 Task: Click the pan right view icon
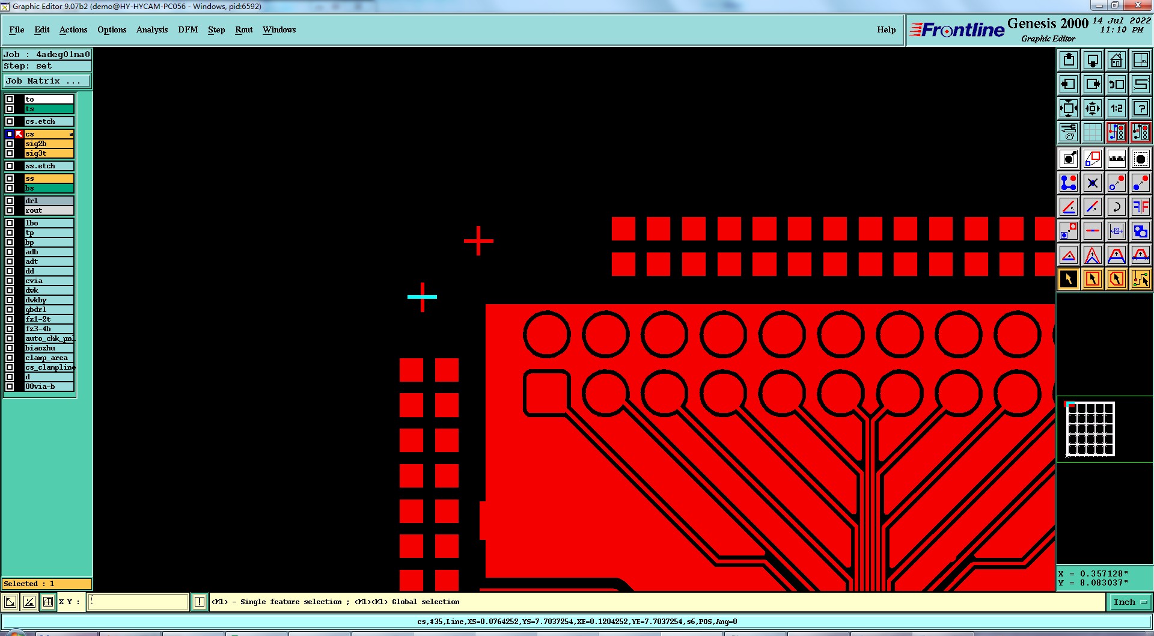pos(1093,84)
